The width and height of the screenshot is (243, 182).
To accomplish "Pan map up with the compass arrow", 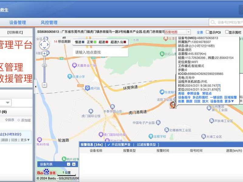I will [44, 41].
